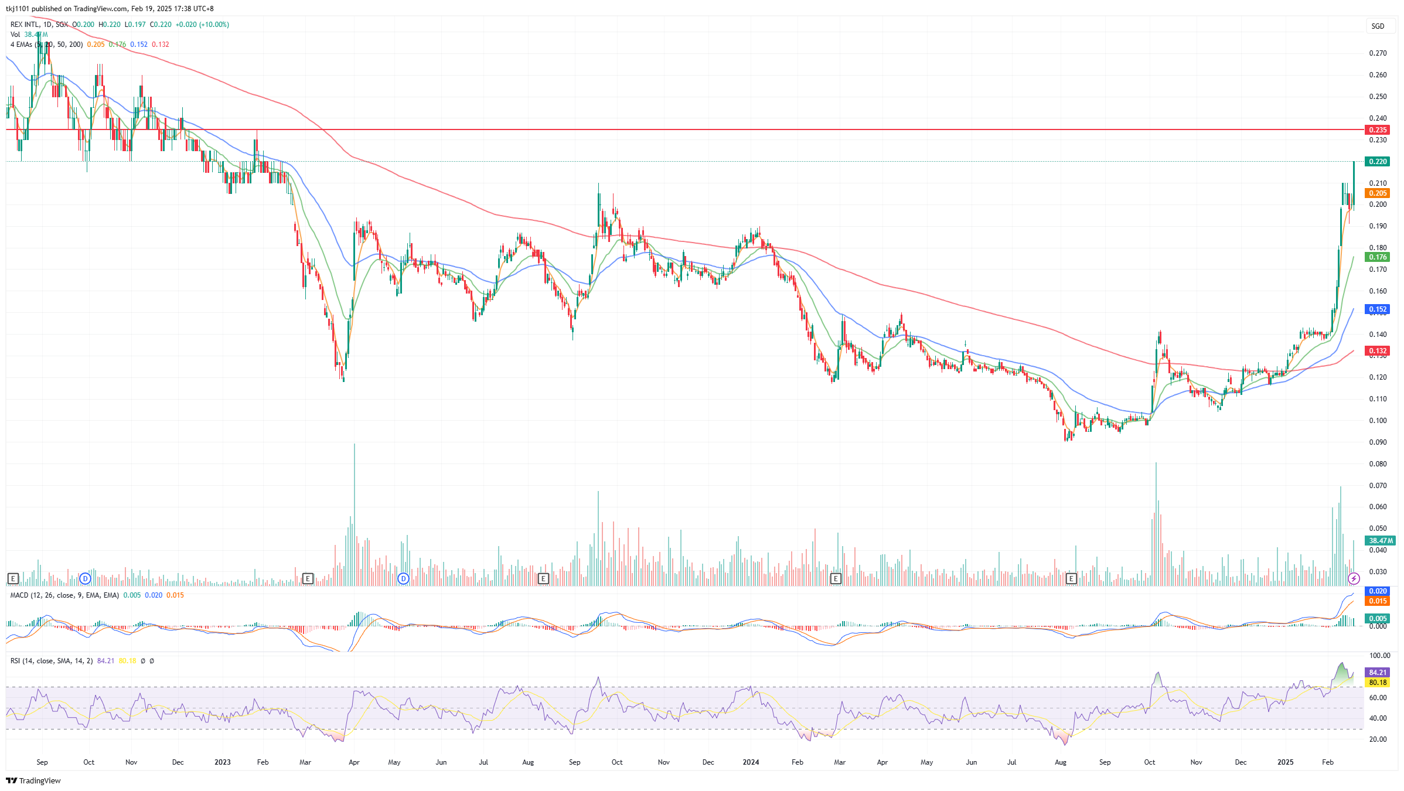This screenshot has width=1404, height=791.
Task: Select the red 0.235 horizontal line label
Action: pyautogui.click(x=1378, y=130)
